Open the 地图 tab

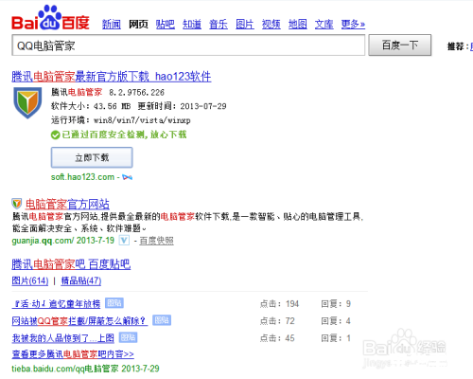pos(298,25)
